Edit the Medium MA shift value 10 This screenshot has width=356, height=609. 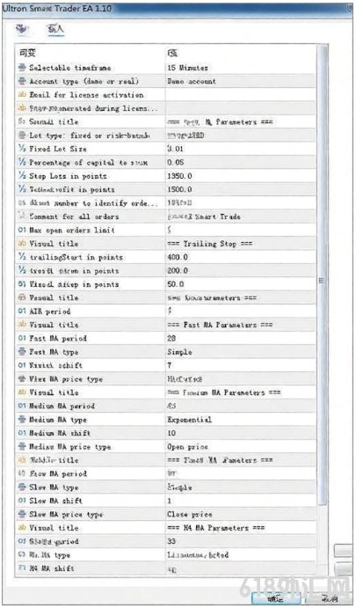point(171,433)
